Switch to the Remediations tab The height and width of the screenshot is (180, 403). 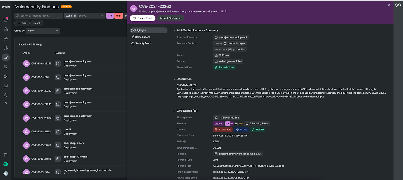tap(143, 37)
